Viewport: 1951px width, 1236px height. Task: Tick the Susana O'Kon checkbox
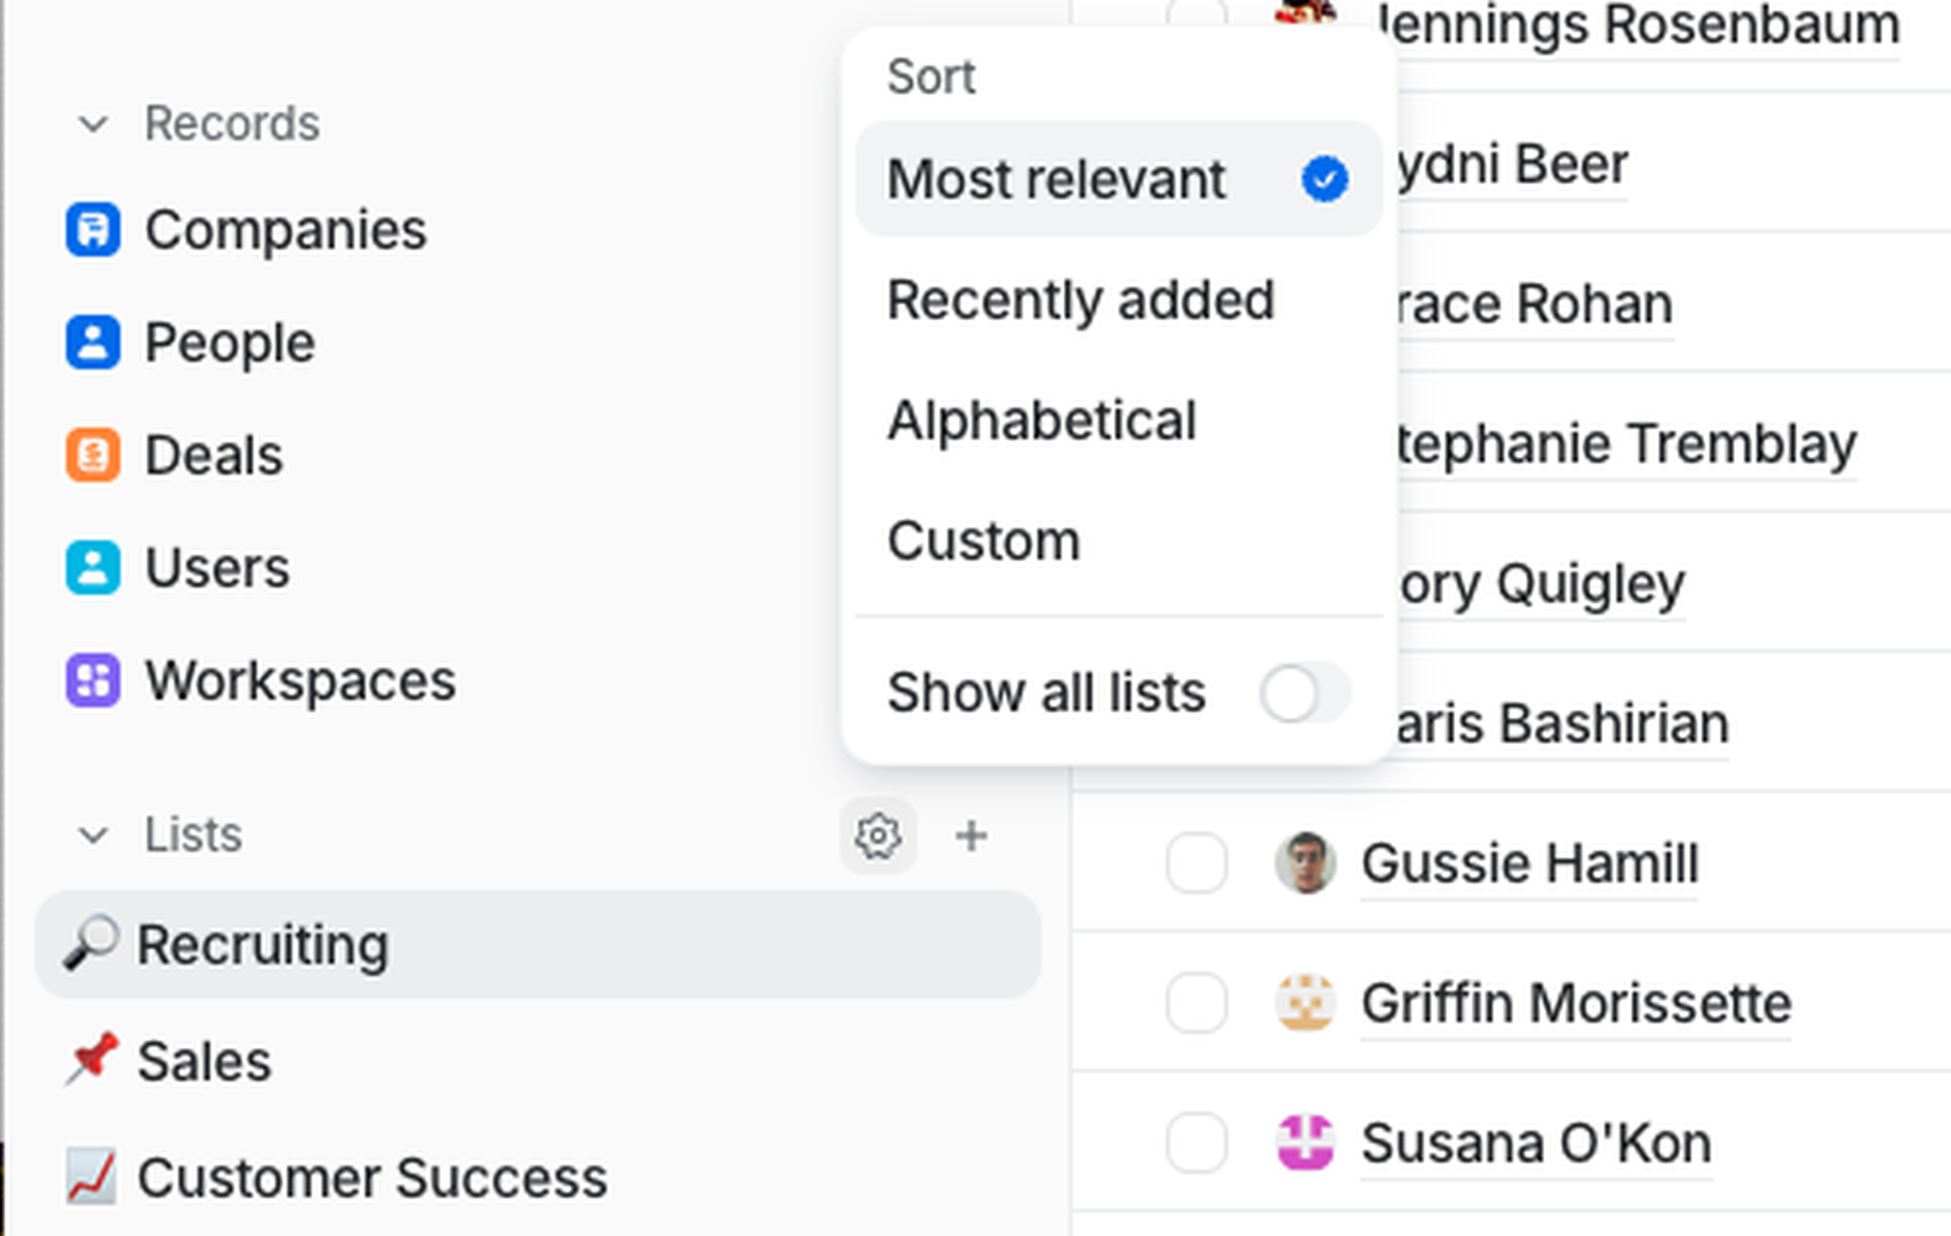1196,1143
